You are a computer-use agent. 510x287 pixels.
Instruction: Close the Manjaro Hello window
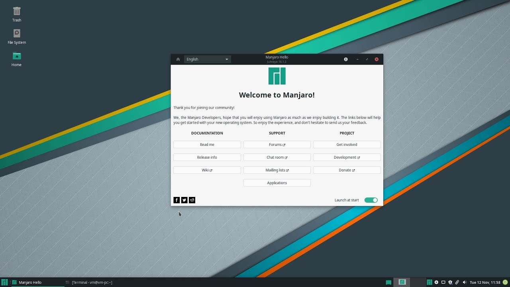[x=377, y=59]
